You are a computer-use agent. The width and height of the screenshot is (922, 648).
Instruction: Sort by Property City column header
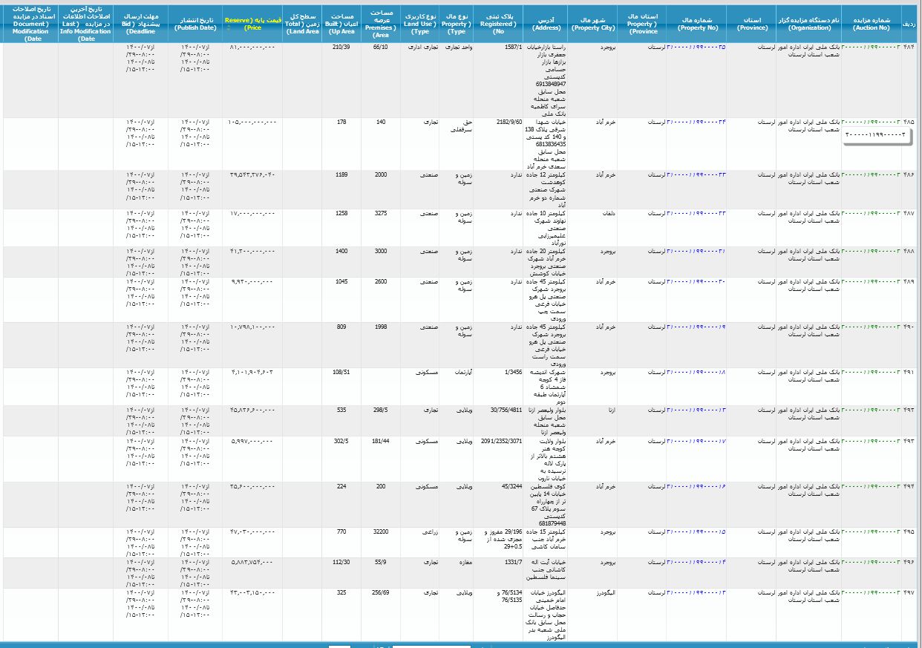[592, 22]
